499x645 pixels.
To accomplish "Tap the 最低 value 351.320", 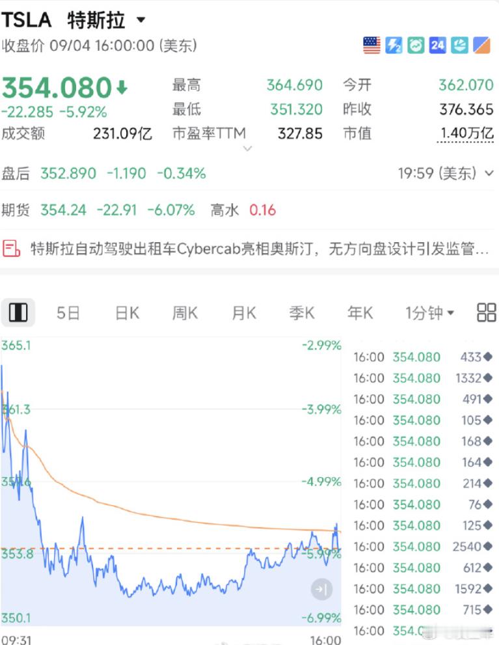I will (296, 109).
